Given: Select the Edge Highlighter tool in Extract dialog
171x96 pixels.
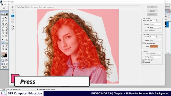Looking at the screenshot, I should pyautogui.click(x=13, y=7).
